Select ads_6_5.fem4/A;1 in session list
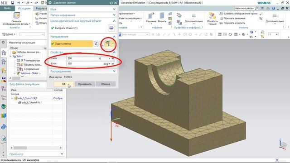This screenshot has height=163, width=290. click(32, 103)
